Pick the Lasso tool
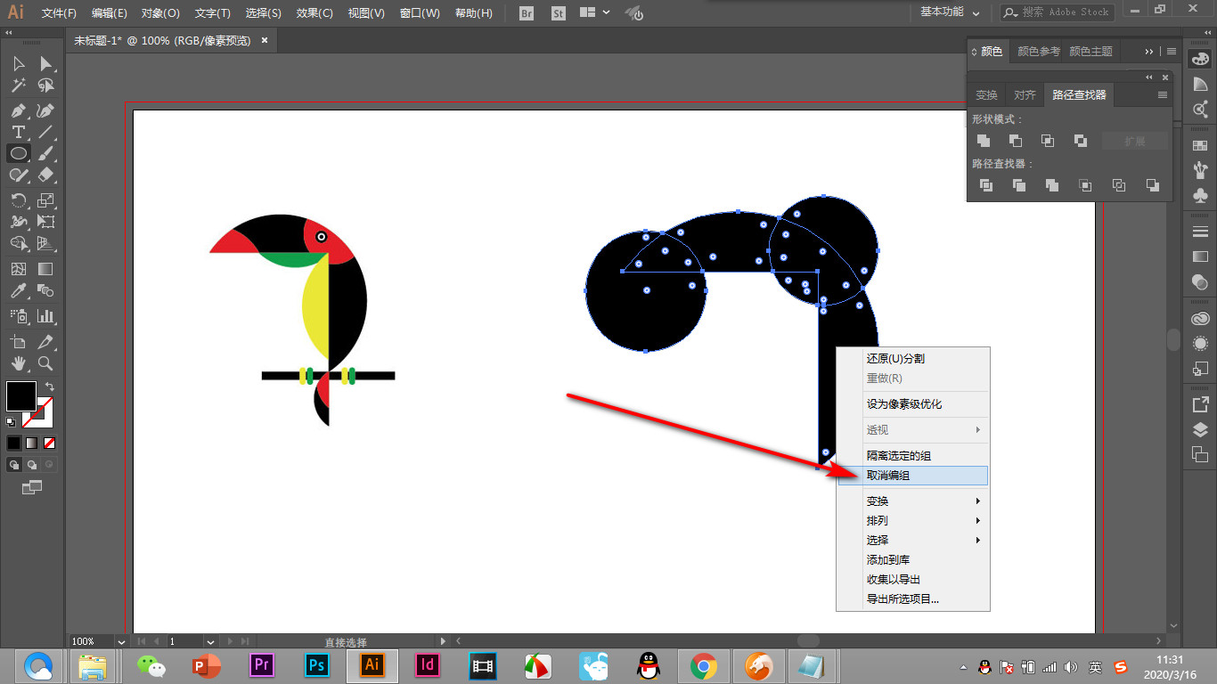The width and height of the screenshot is (1217, 684). point(45,85)
